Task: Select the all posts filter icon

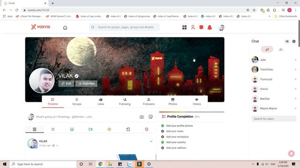Action: point(34,129)
